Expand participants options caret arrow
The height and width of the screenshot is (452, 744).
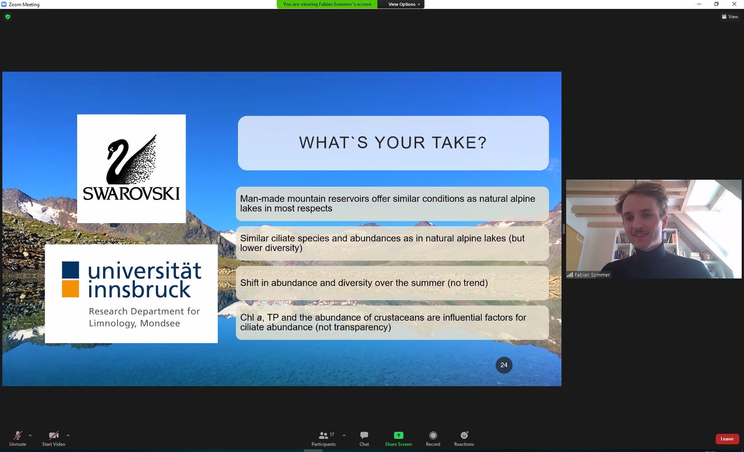pos(344,435)
